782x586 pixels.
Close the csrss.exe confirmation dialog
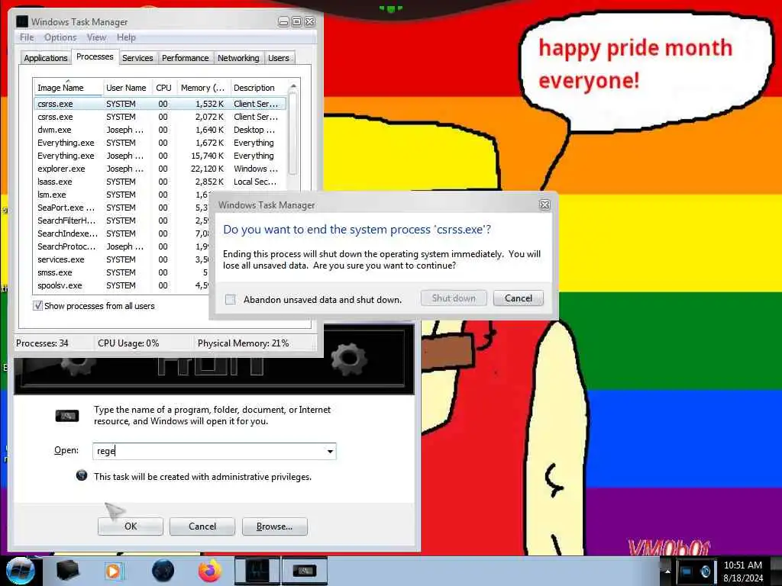pos(544,204)
